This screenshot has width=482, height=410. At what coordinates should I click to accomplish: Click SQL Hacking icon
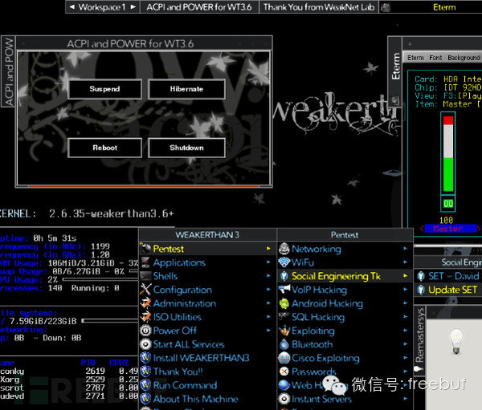point(284,317)
